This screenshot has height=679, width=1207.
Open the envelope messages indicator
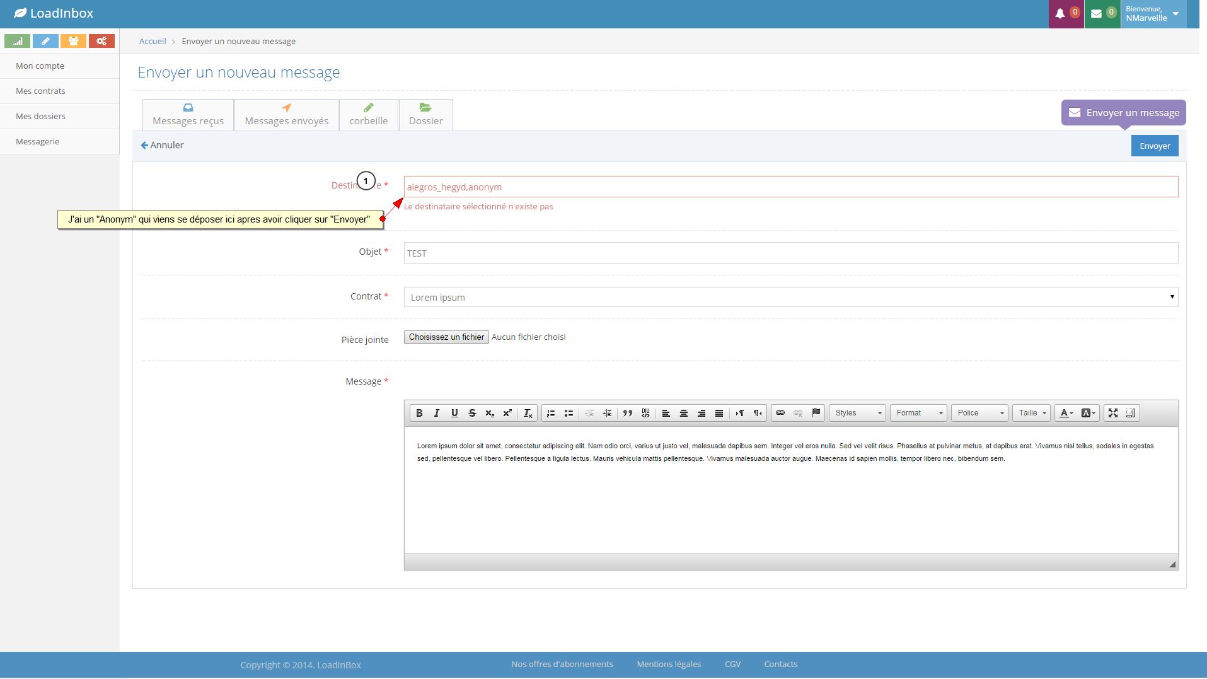(x=1103, y=14)
